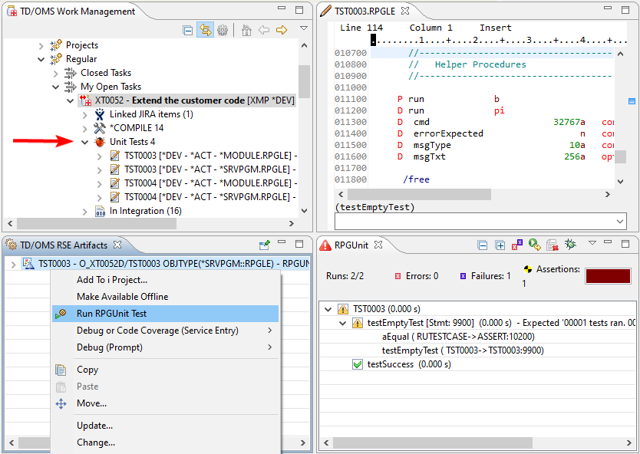Toggle Link with Editor in Work Management

pyautogui.click(x=206, y=30)
